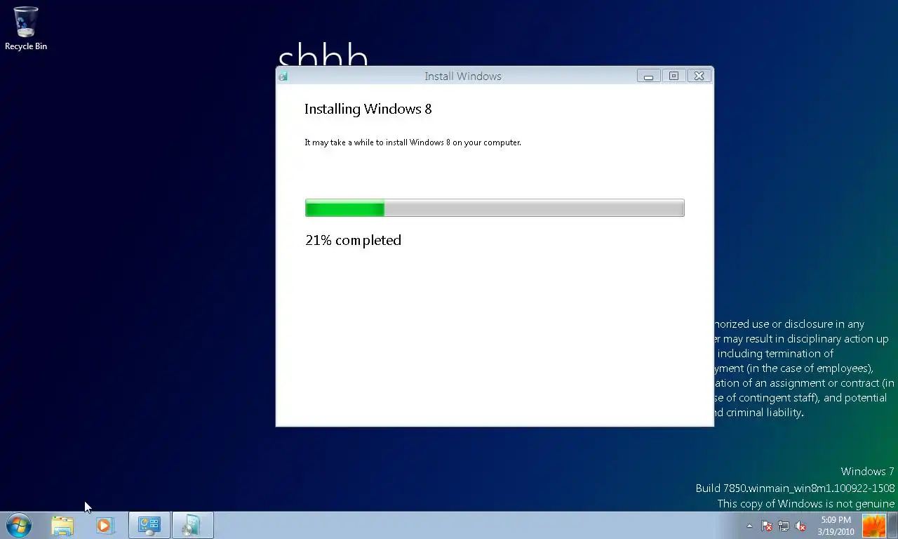The height and width of the screenshot is (539, 898).
Task: Open the Action Center flag icon
Action: pos(767,526)
